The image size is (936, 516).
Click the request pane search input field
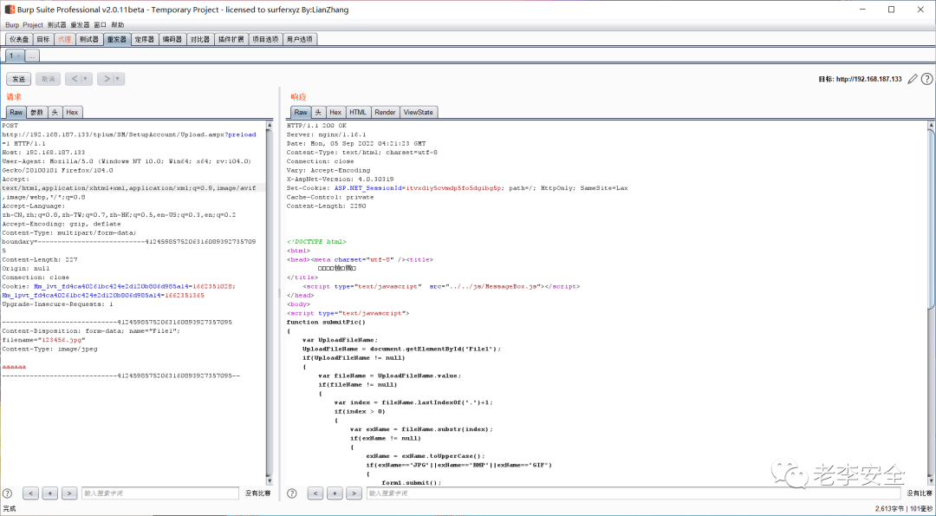[x=160, y=493]
